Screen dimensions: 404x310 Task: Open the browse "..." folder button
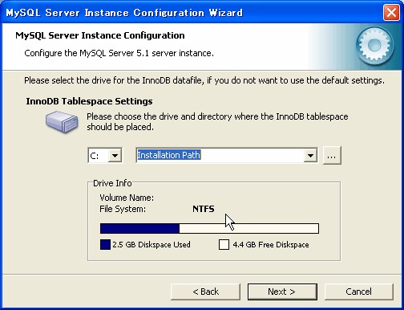332,155
